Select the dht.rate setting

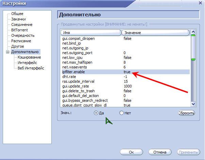(x=126, y=77)
